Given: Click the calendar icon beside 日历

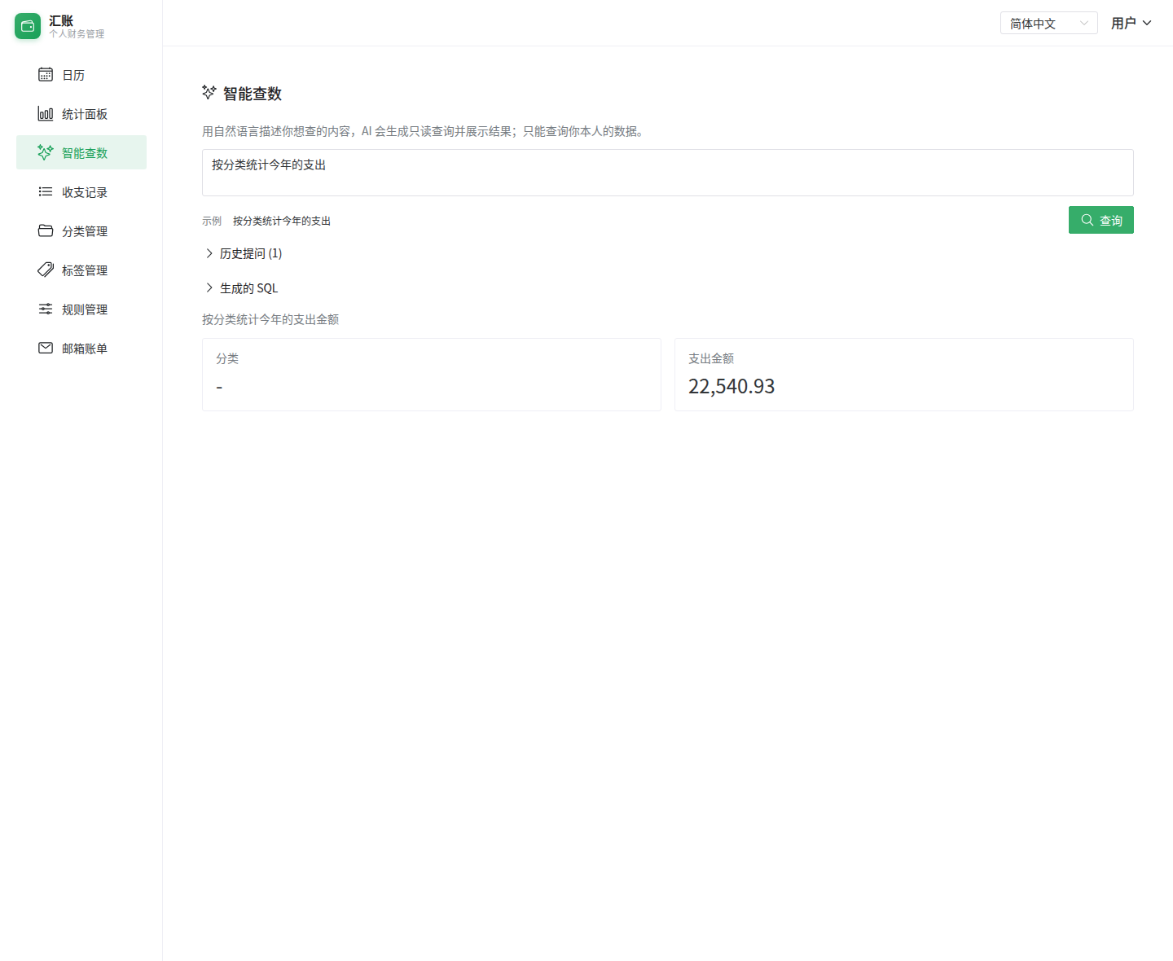Looking at the screenshot, I should [x=46, y=75].
